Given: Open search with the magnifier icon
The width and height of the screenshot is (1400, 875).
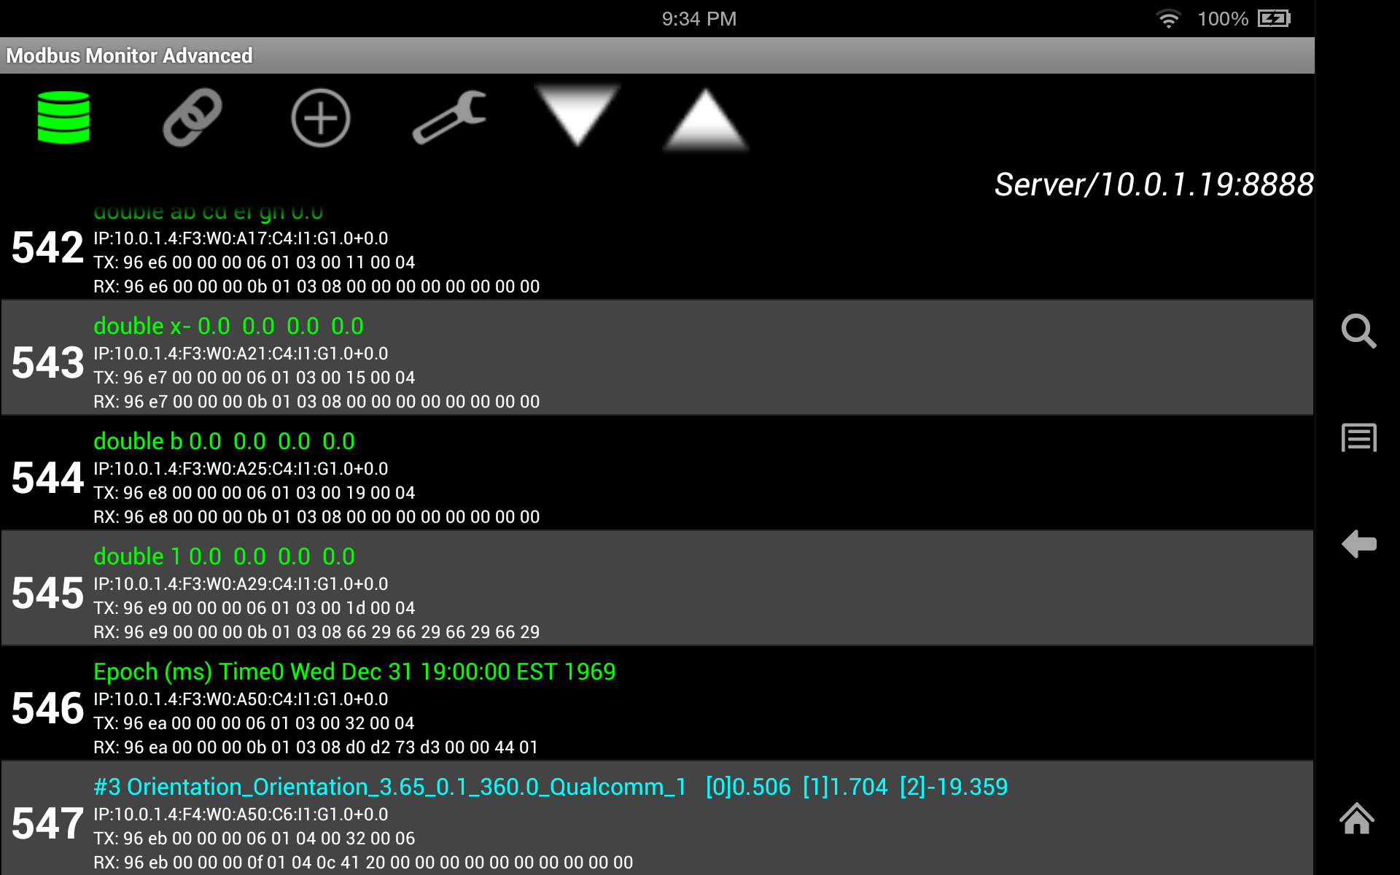Looking at the screenshot, I should click(x=1358, y=332).
